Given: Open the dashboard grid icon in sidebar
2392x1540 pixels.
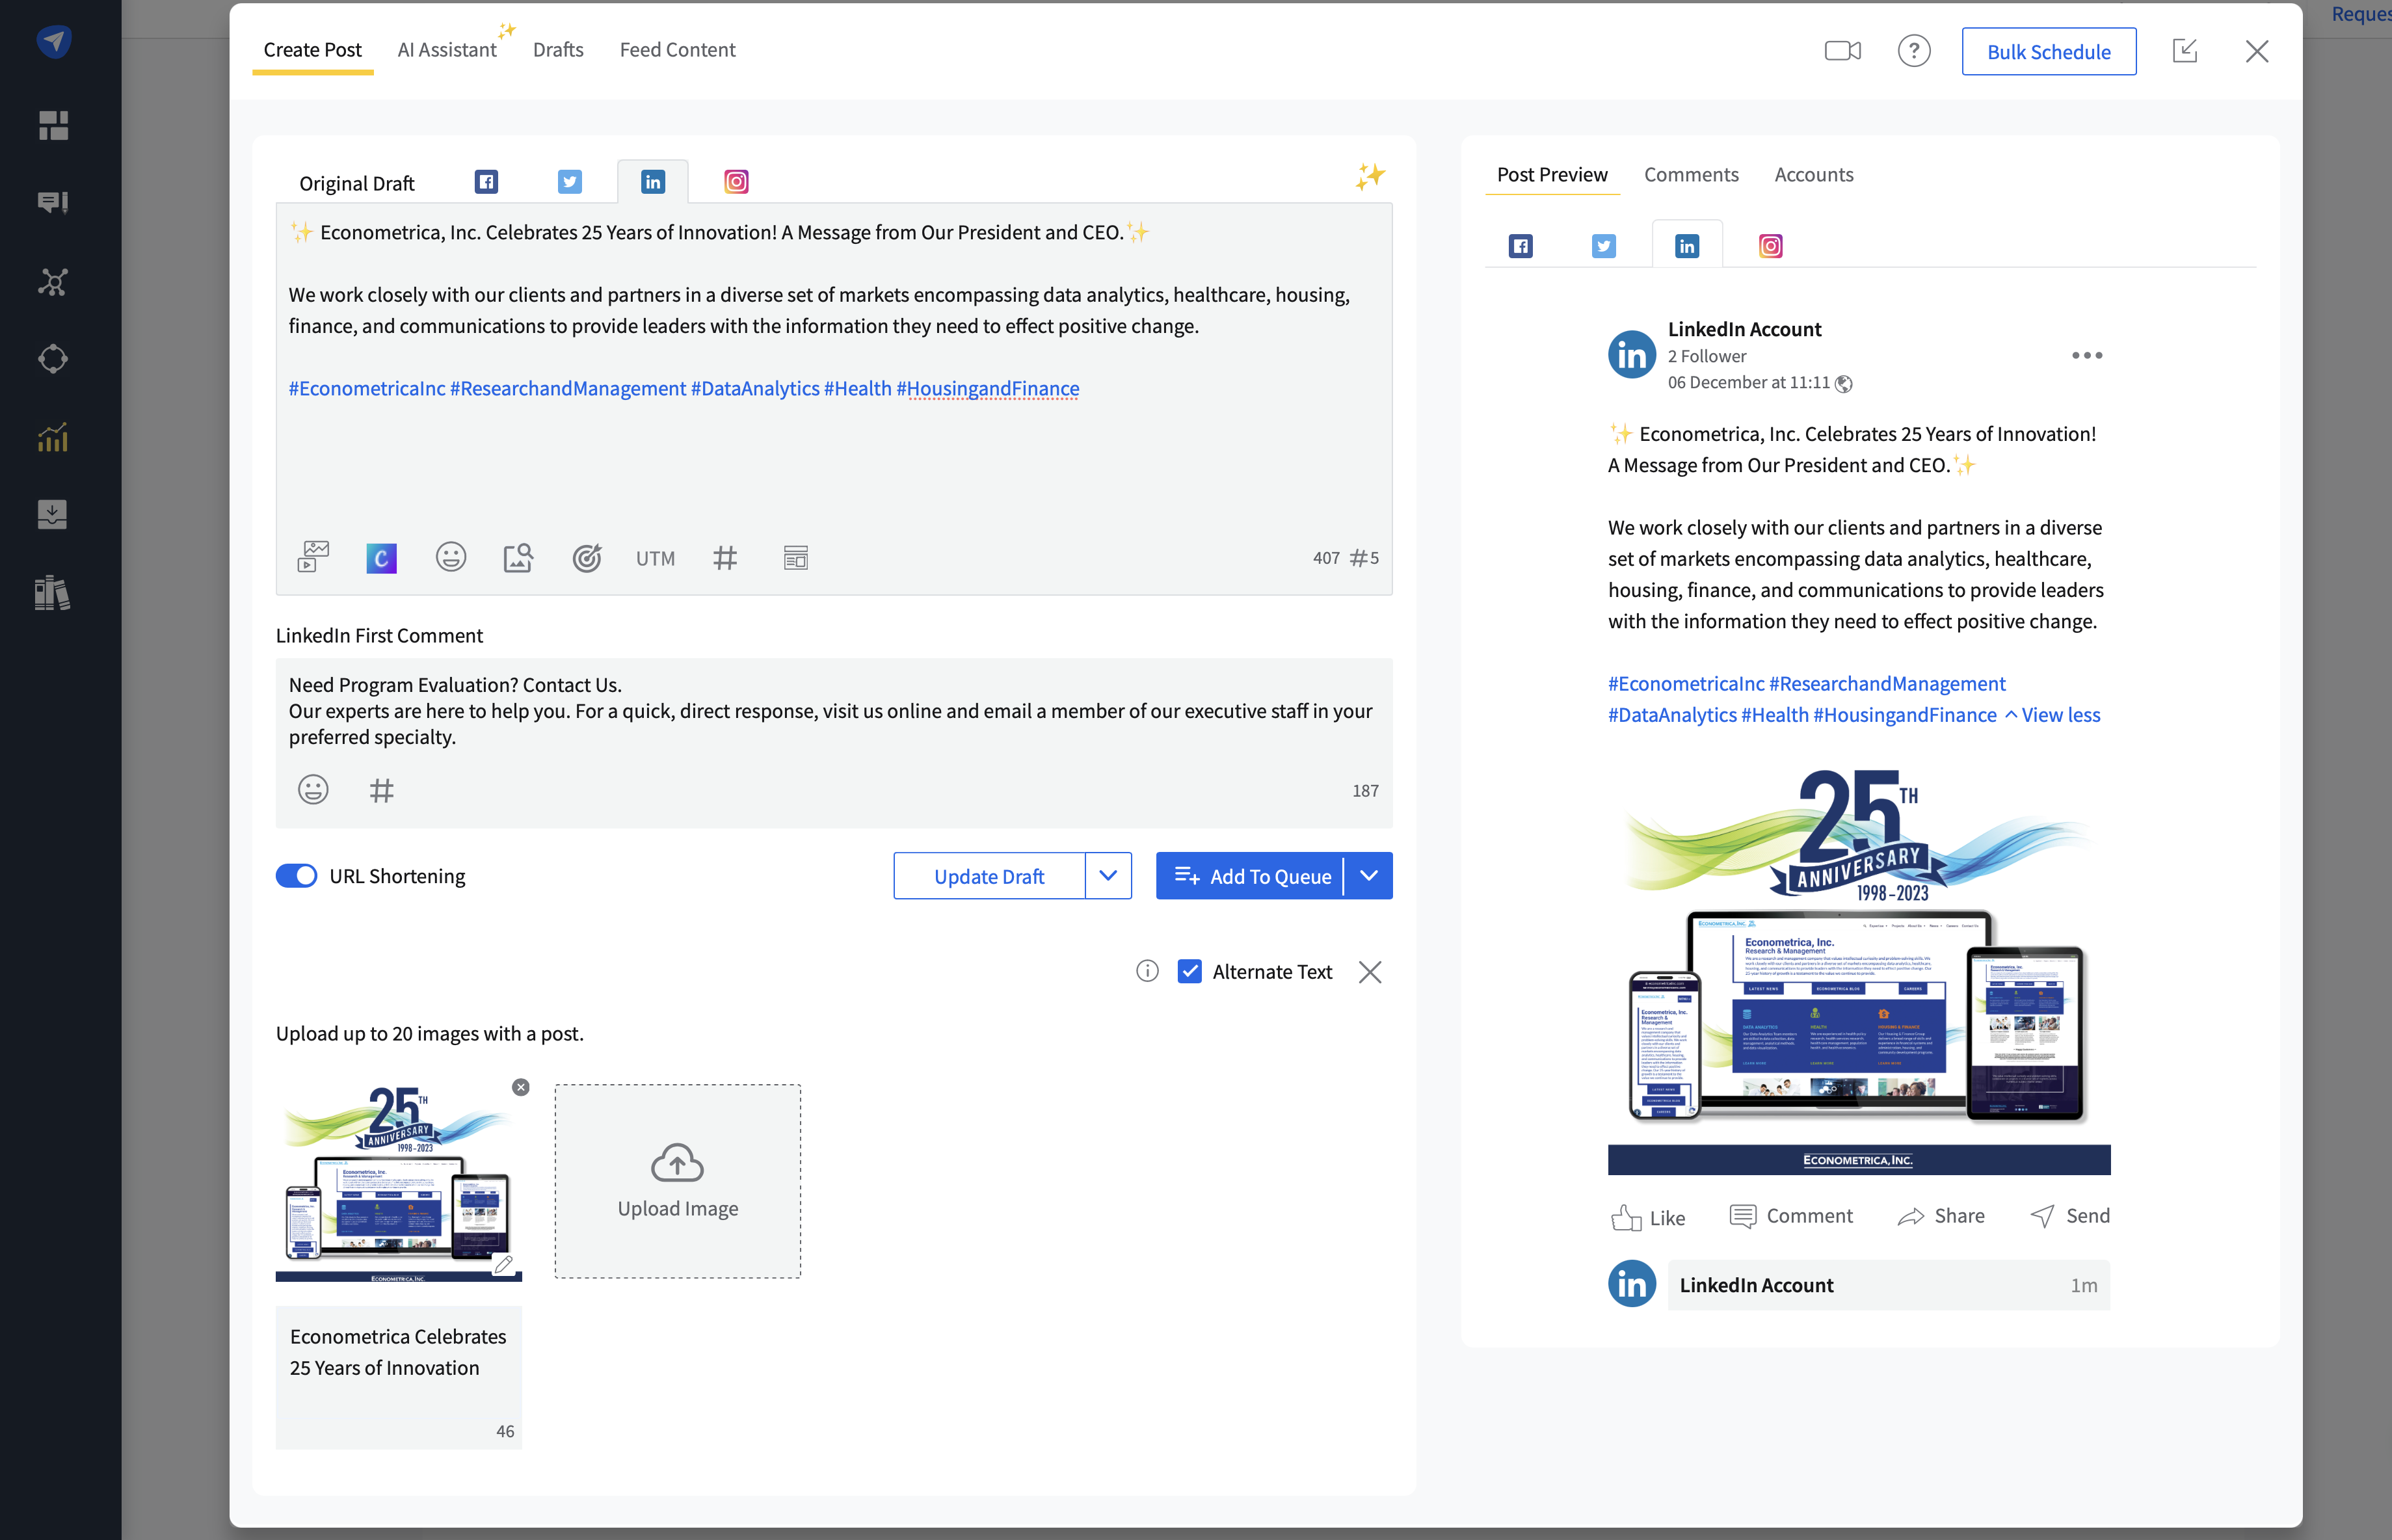Looking at the screenshot, I should (x=53, y=125).
